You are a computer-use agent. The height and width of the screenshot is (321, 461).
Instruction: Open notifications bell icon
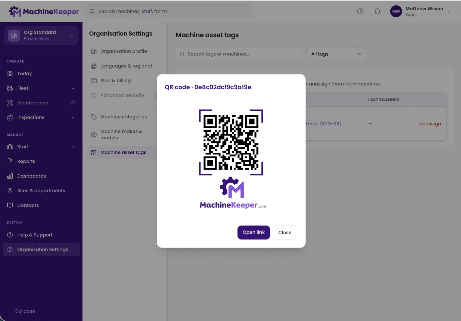(x=378, y=11)
